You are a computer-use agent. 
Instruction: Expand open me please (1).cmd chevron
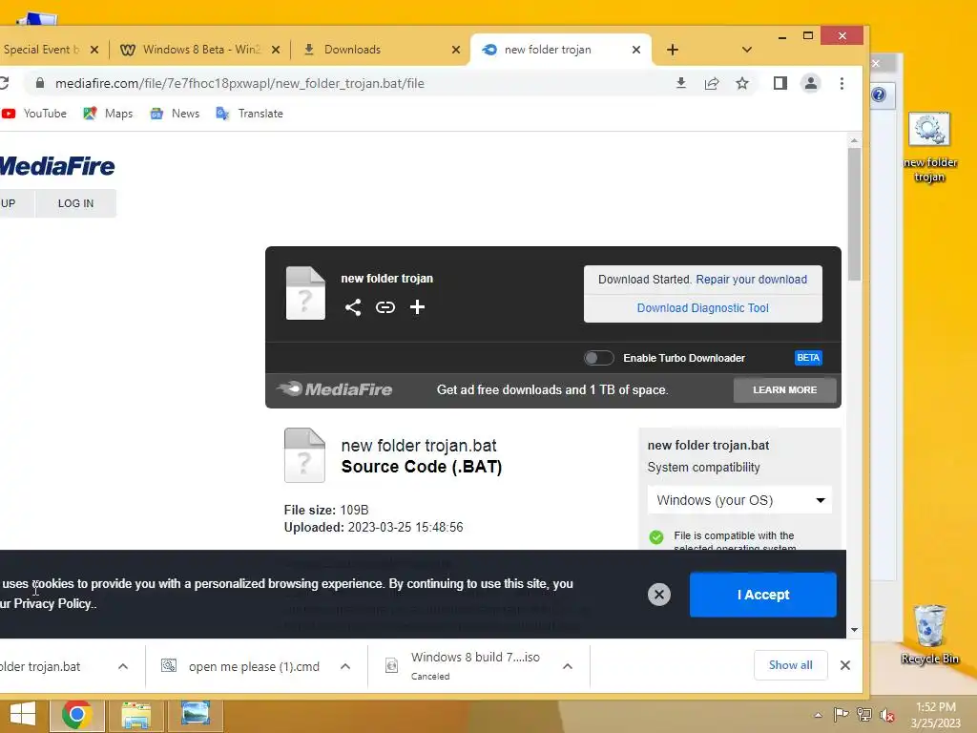345,666
